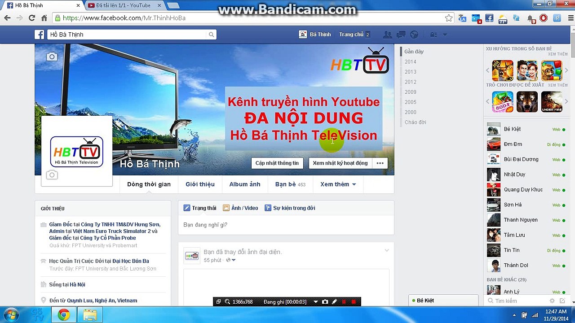Open the Bạn bè 453 tab
This screenshot has width=575, height=323.
pos(290,184)
